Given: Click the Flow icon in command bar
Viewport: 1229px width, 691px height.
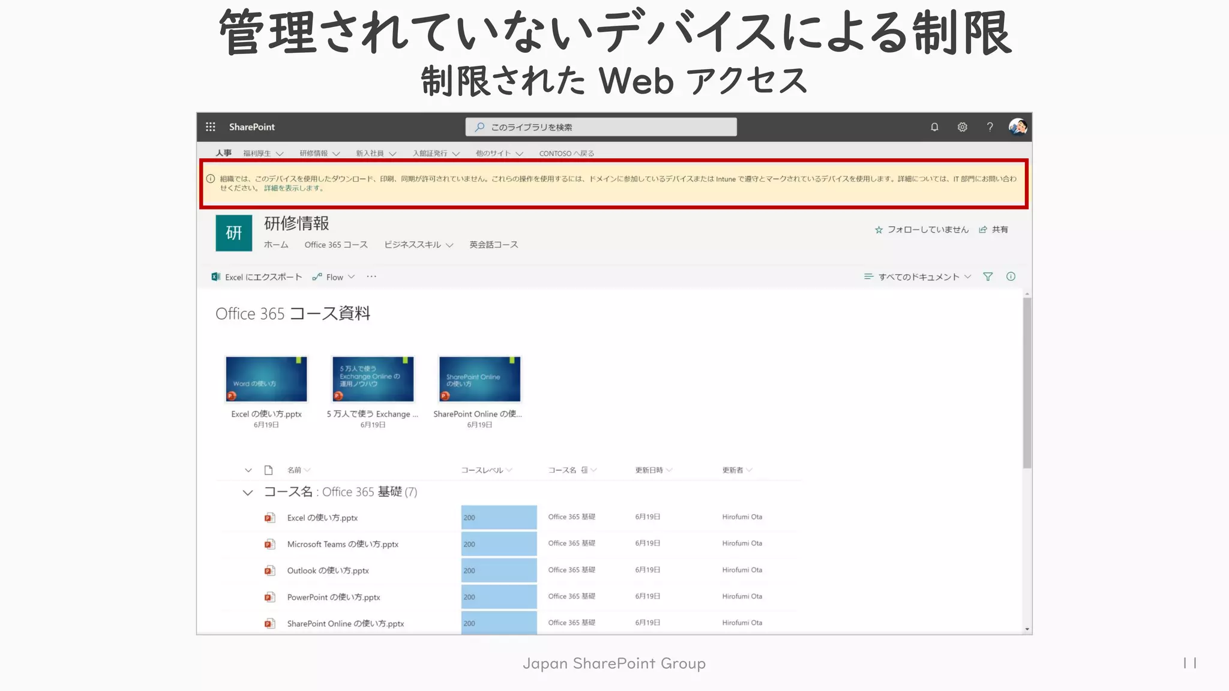Looking at the screenshot, I should (x=317, y=277).
